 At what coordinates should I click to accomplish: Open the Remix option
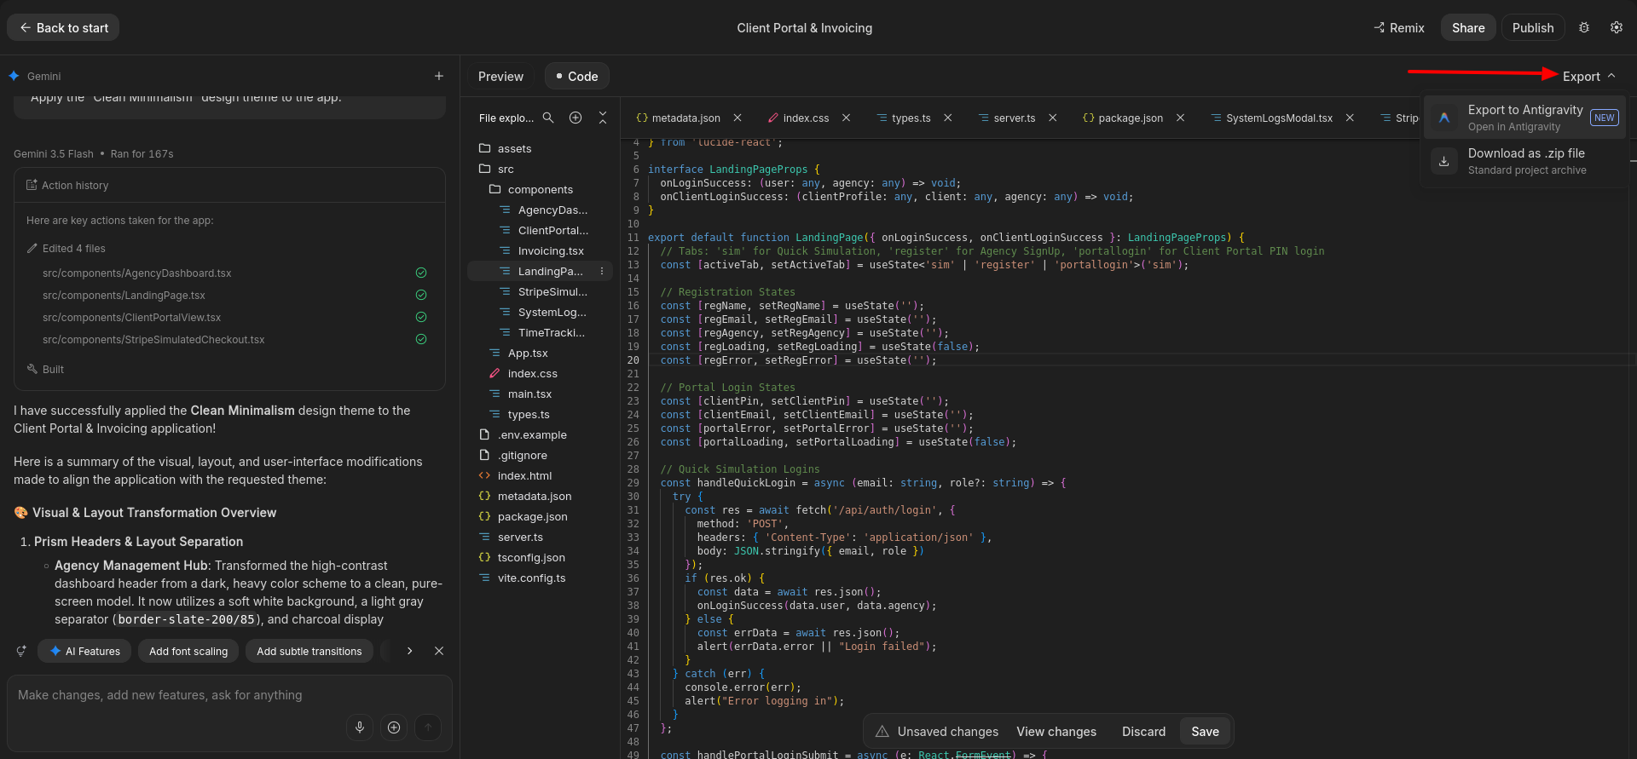[1399, 28]
